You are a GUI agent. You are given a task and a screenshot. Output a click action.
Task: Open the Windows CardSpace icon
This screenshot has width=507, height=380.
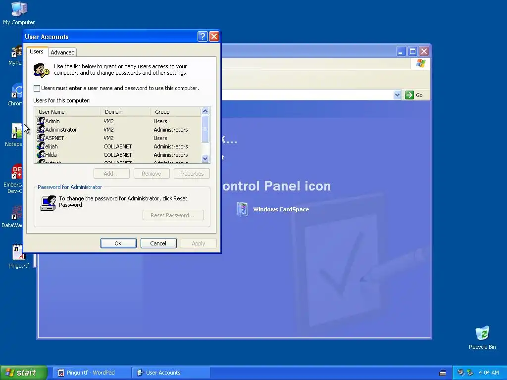tap(242, 209)
